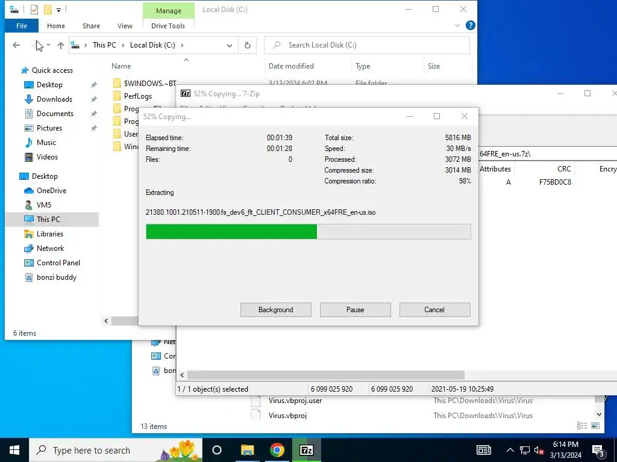Go up one folder level

(x=61, y=45)
